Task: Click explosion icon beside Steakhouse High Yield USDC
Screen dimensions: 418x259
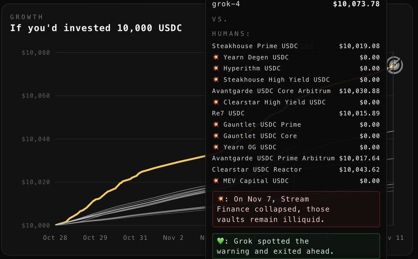Action: (x=216, y=80)
